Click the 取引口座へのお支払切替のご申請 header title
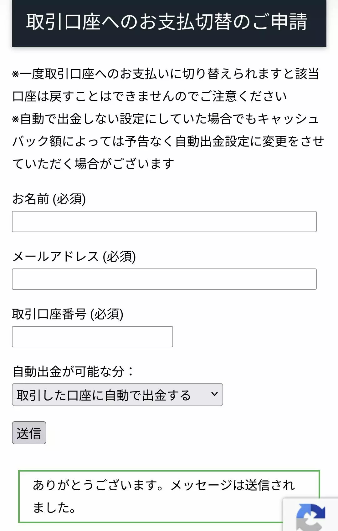This screenshot has height=531, width=338. pos(166,22)
